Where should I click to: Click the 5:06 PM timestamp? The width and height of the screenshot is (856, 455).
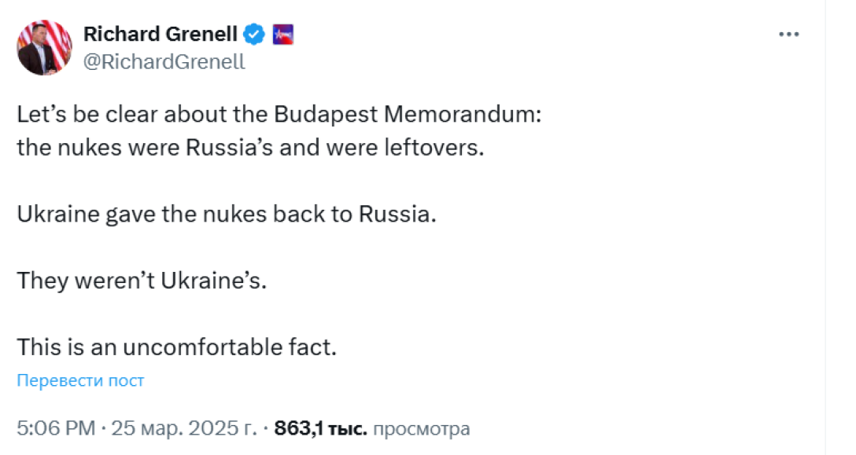coord(55,429)
